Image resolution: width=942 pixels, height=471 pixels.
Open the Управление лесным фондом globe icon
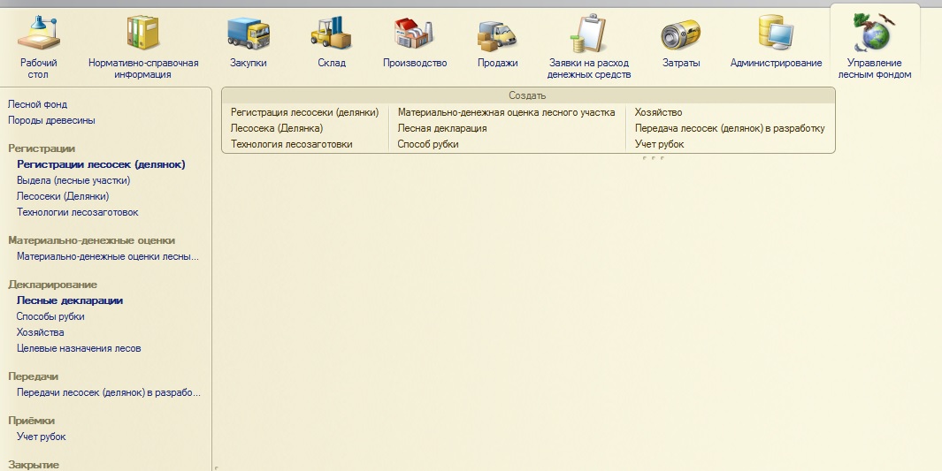874,33
